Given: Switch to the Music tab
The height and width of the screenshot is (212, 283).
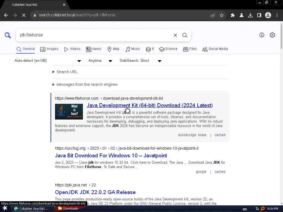Looking at the screenshot, I should [x=133, y=49].
